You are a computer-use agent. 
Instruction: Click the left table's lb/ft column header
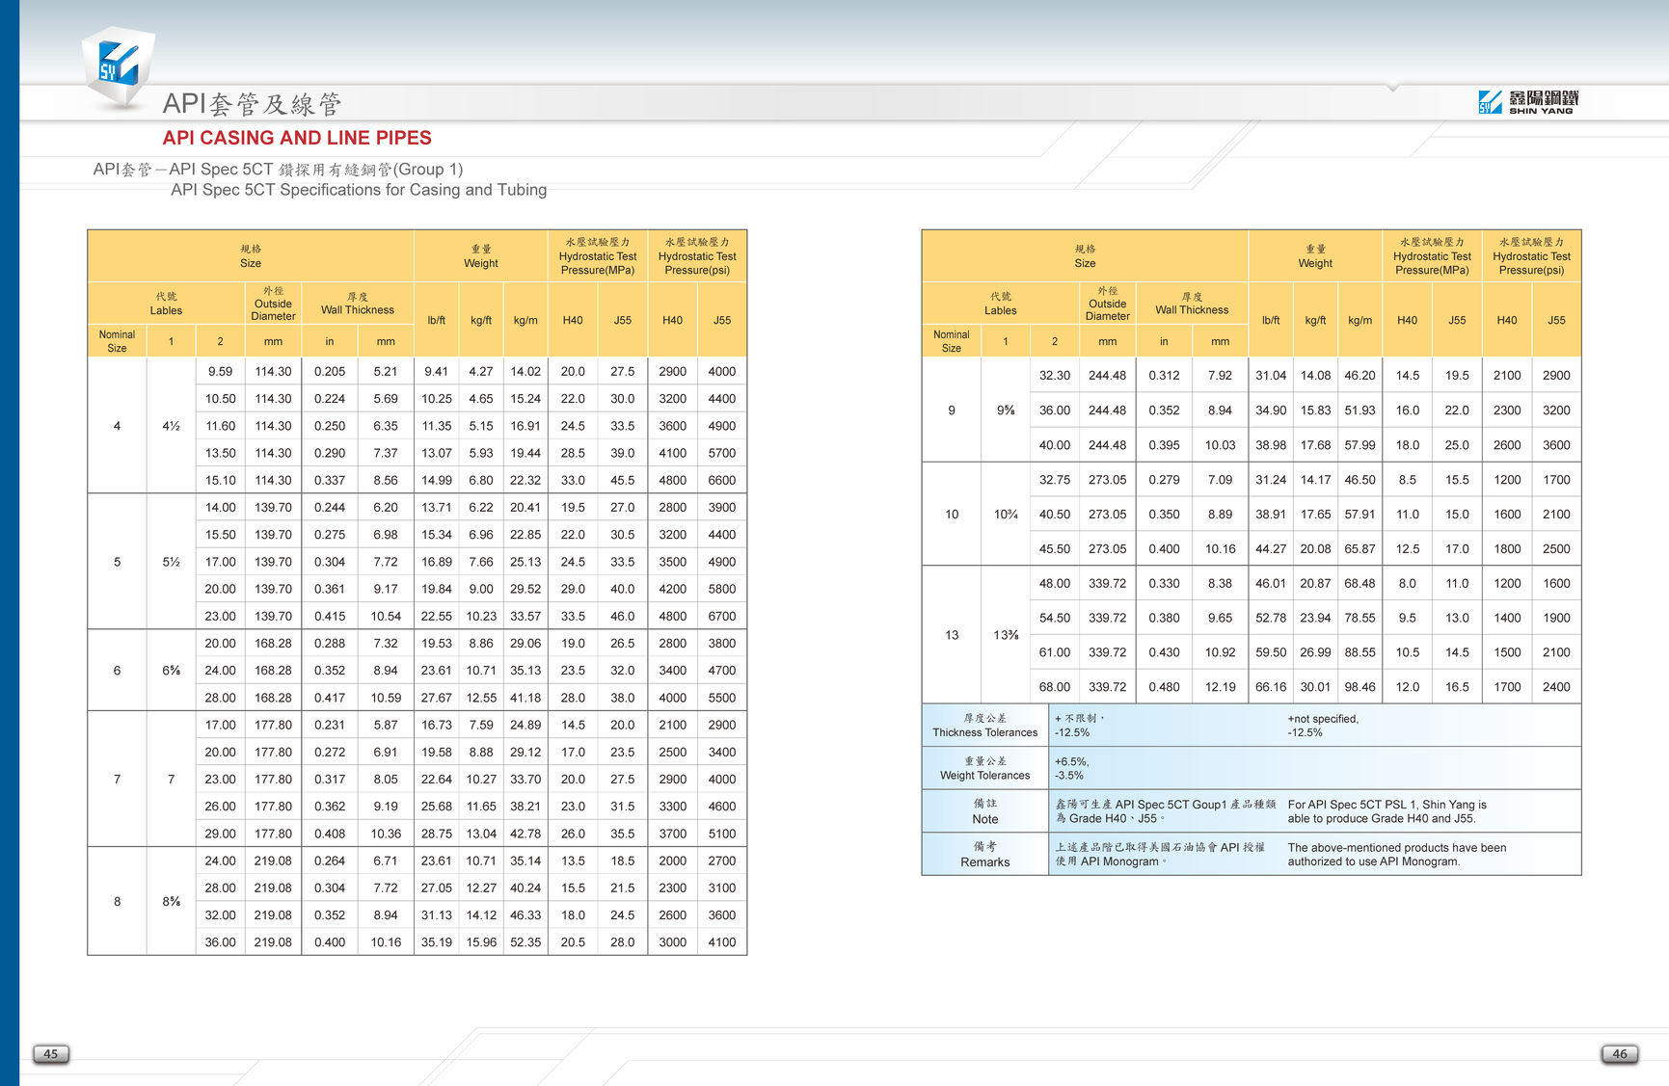coord(437,320)
